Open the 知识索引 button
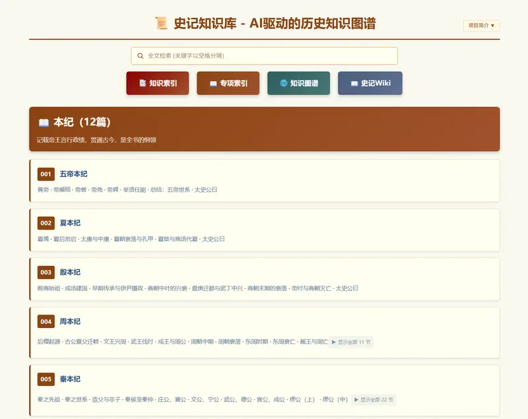 click(158, 83)
